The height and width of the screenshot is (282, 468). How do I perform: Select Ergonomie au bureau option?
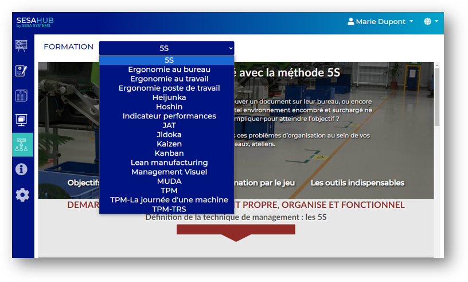point(169,69)
